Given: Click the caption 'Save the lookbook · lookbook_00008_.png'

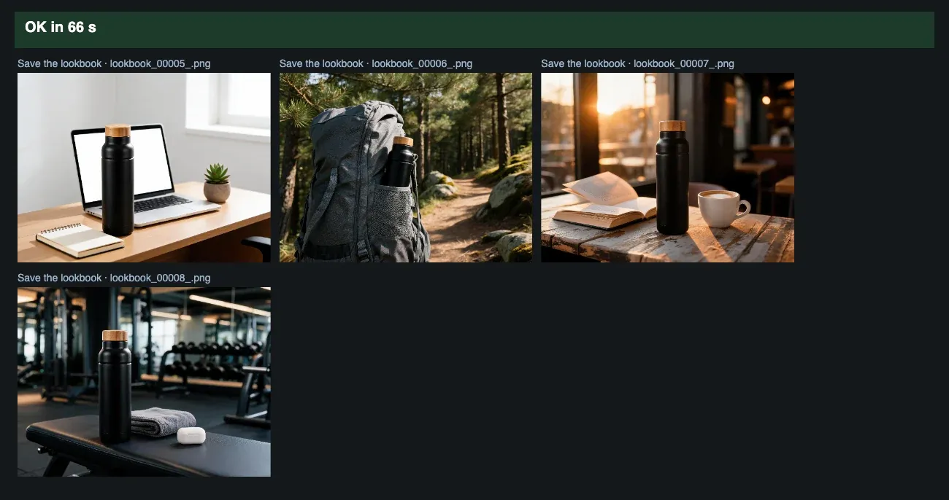Looking at the screenshot, I should point(114,278).
